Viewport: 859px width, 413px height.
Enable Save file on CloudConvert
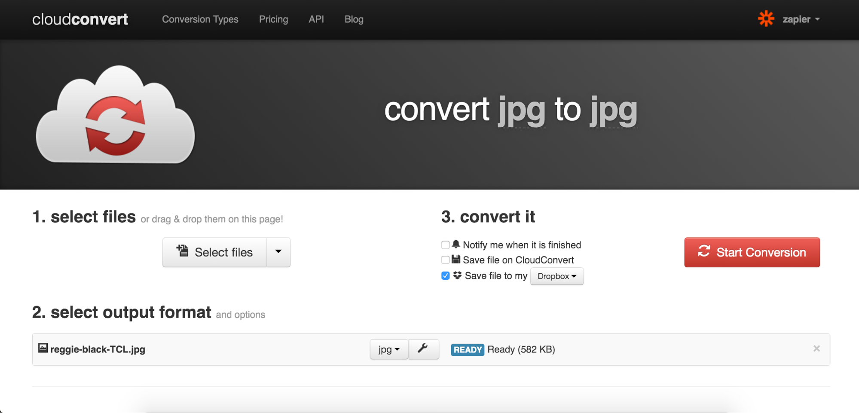pos(445,260)
